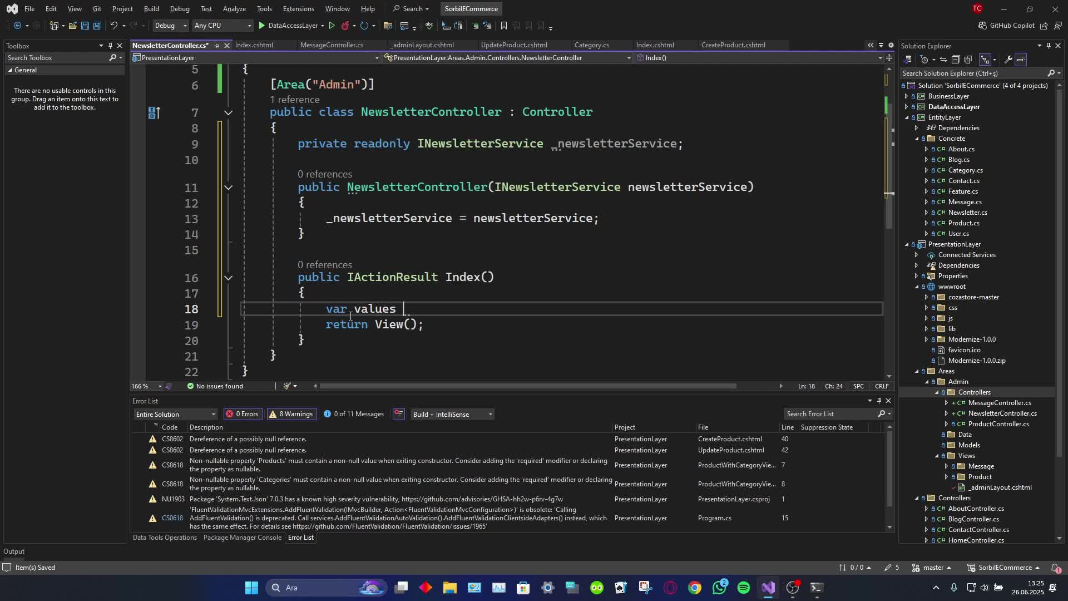Click Show All Files icon in Solution Explorer
The image size is (1068, 601).
[x=968, y=60]
